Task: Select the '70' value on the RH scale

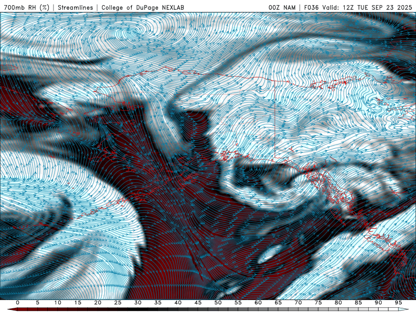Action: point(298,303)
